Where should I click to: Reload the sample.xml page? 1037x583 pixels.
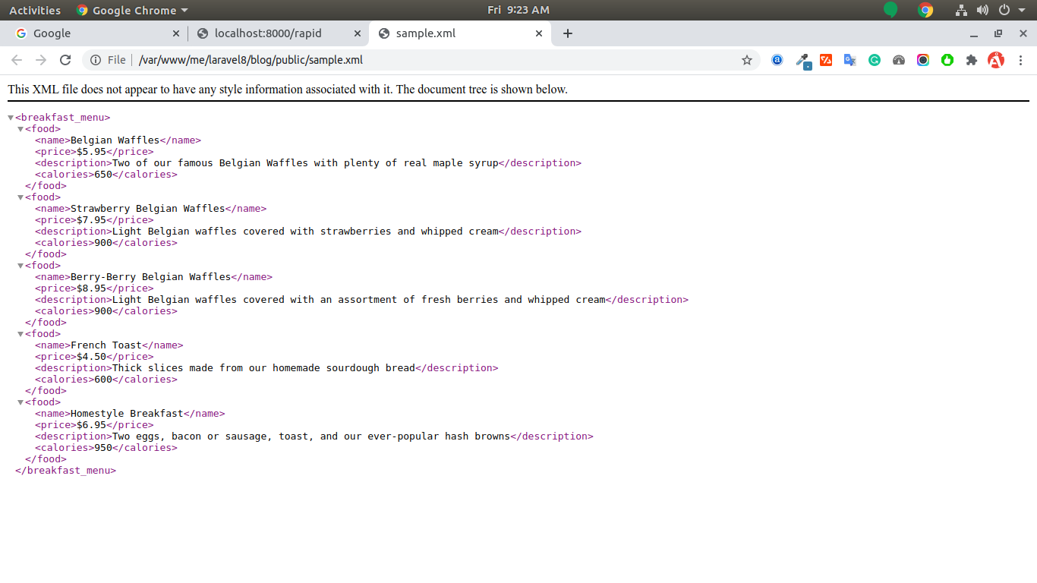click(65, 60)
